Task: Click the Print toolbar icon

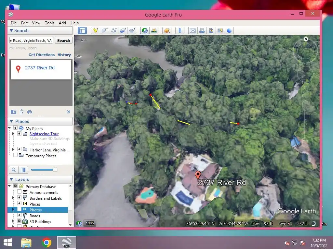Action: 202,30
